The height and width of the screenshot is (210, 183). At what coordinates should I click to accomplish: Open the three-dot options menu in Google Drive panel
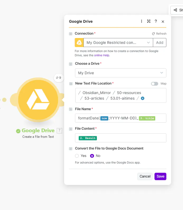[142, 21]
